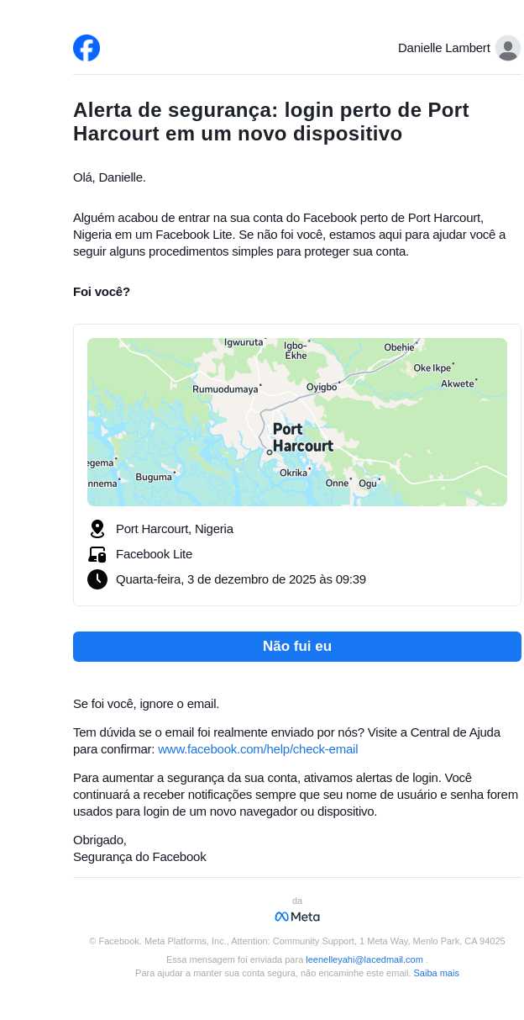Screen dimensions: 524x1020
Task: Click the Facebook Lite device icon
Action: pyautogui.click(x=97, y=554)
